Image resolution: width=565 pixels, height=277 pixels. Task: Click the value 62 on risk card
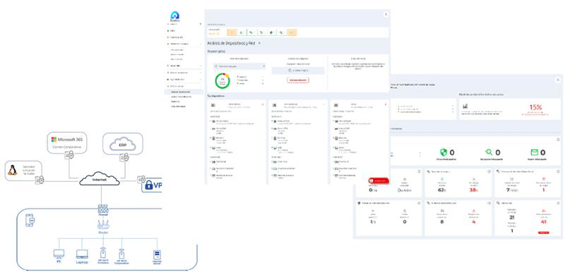point(442,190)
